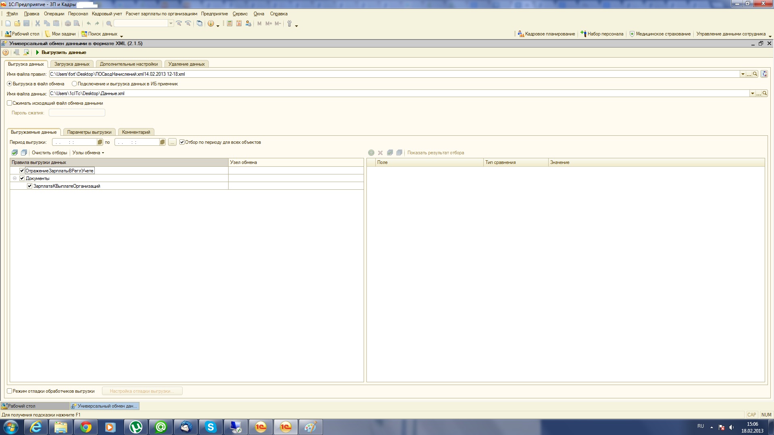Select Подключение и выгрузка данных в ИБ приемник
This screenshot has width=774, height=435.
click(74, 84)
